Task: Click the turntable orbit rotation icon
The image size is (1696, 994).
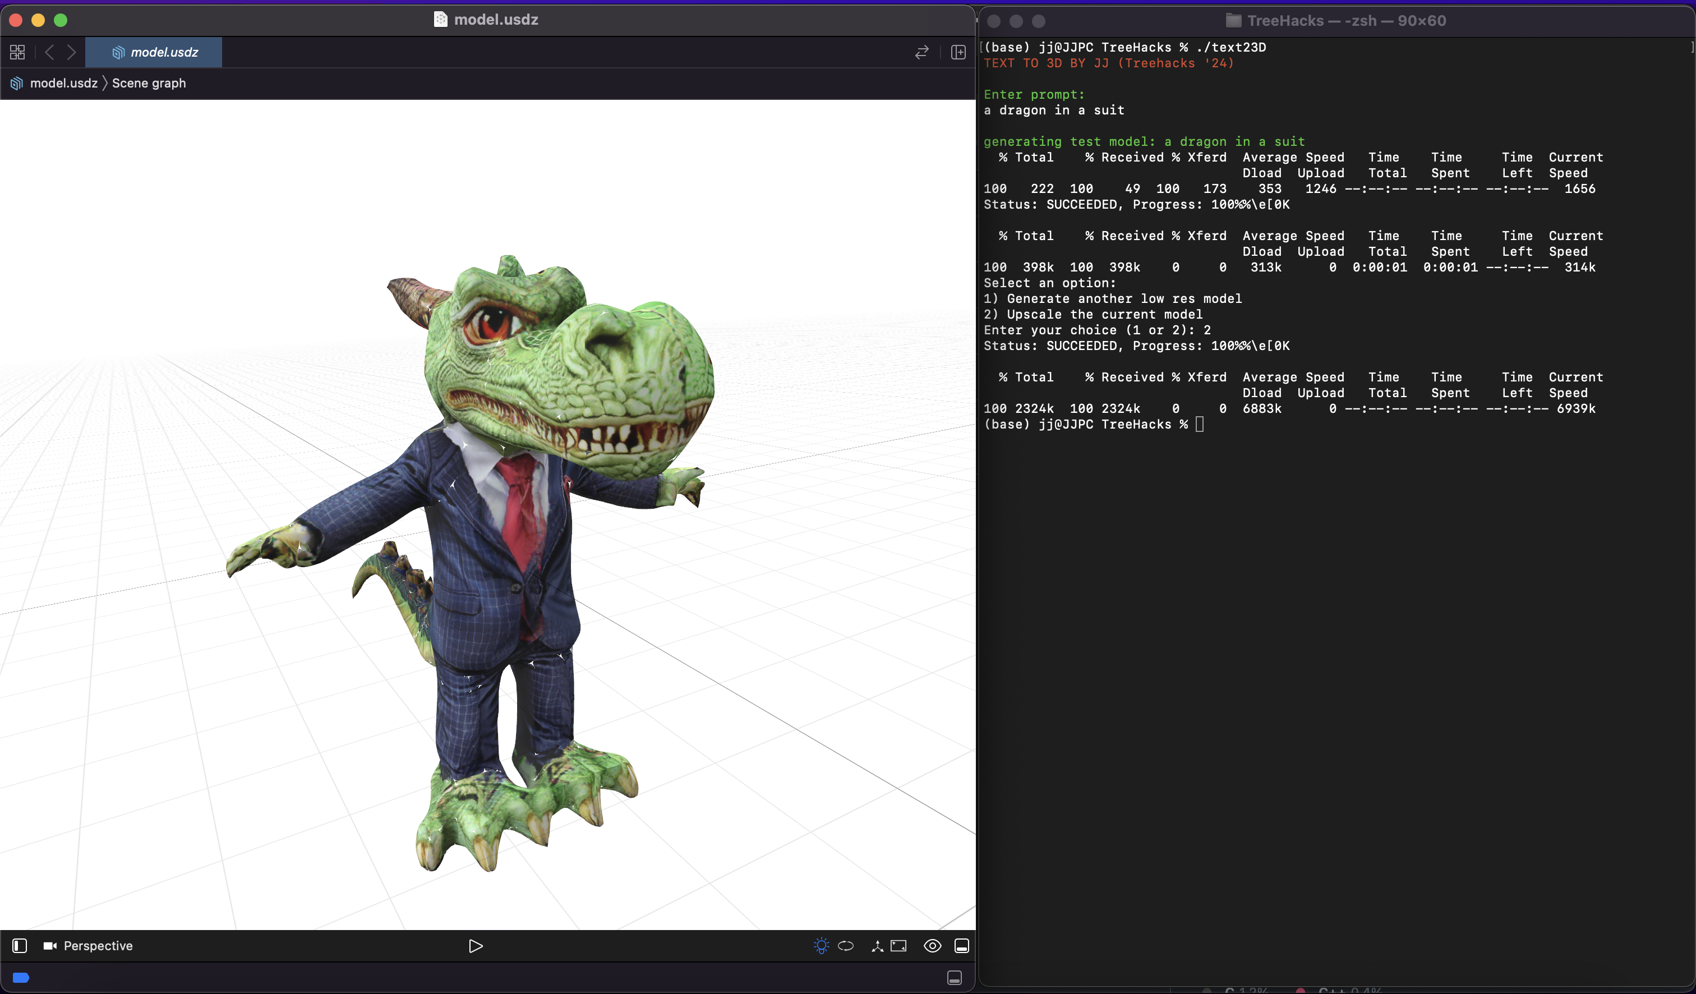Action: pos(846,946)
